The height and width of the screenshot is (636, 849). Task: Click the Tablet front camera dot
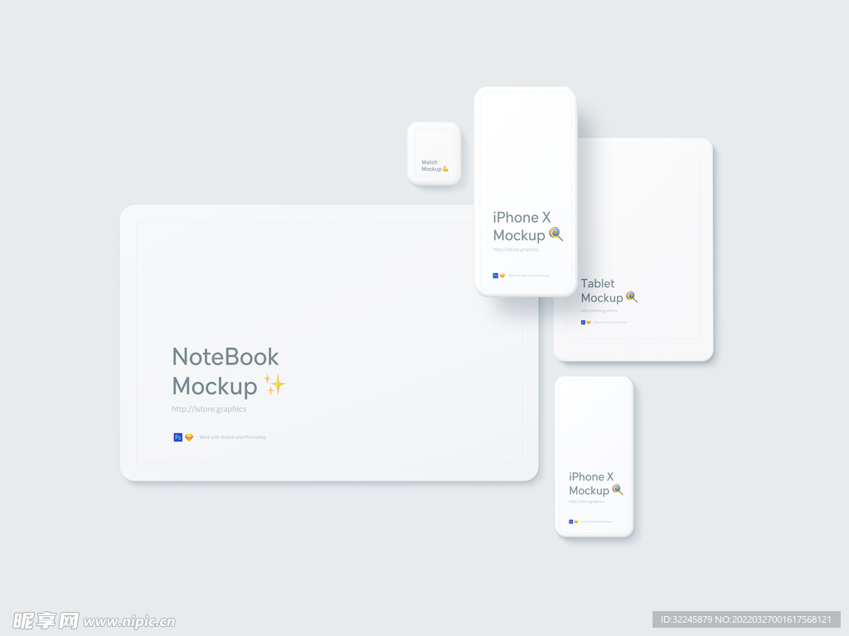coord(633,150)
